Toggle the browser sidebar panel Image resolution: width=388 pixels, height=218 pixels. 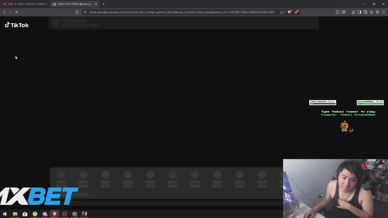[x=359, y=12]
